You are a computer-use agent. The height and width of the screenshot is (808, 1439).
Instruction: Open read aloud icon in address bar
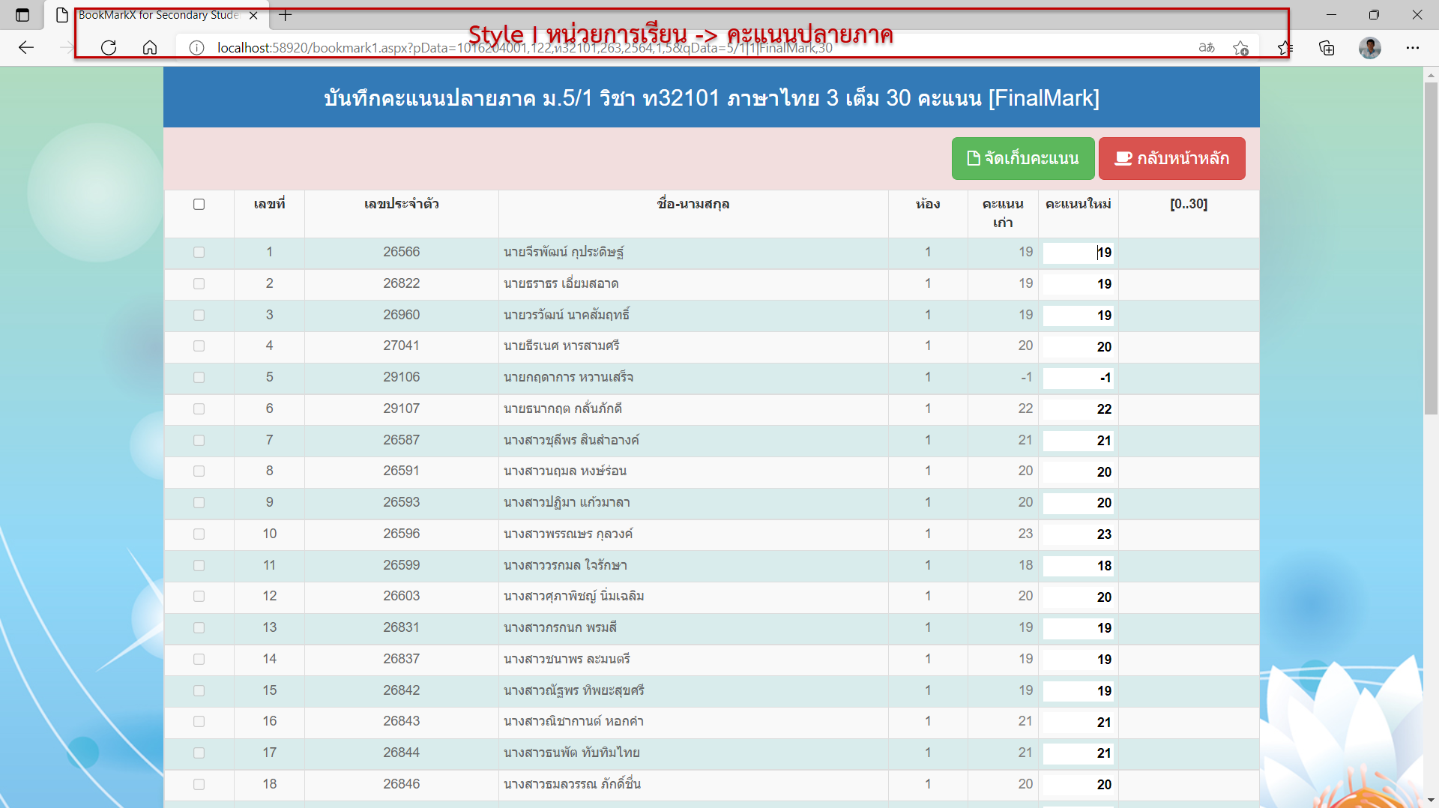(1206, 48)
